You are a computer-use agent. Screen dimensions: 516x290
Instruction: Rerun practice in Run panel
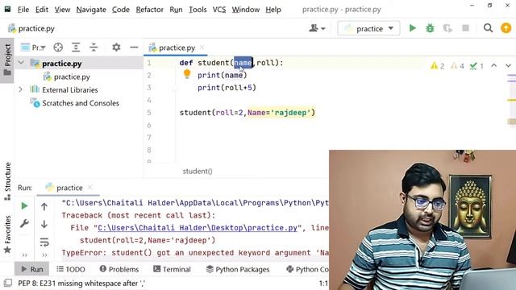click(x=24, y=206)
